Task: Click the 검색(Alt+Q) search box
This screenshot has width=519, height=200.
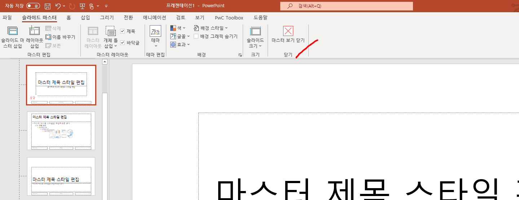Action: click(347, 6)
